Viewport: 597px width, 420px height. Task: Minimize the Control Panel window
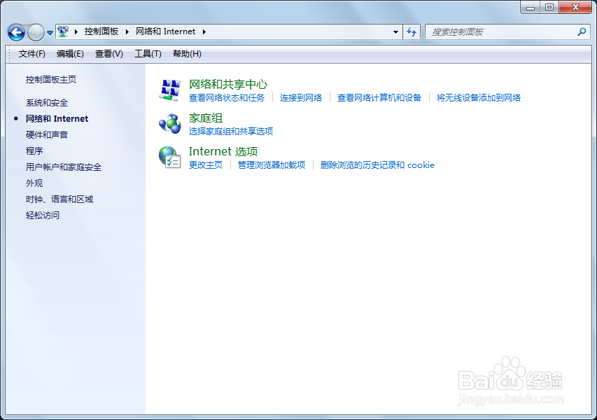(530, 7)
